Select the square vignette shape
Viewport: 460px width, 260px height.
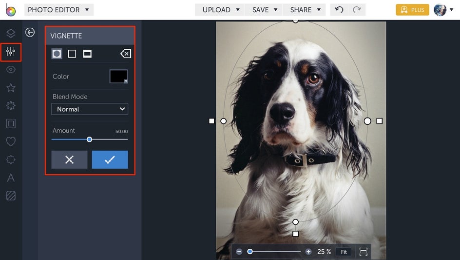pos(72,54)
